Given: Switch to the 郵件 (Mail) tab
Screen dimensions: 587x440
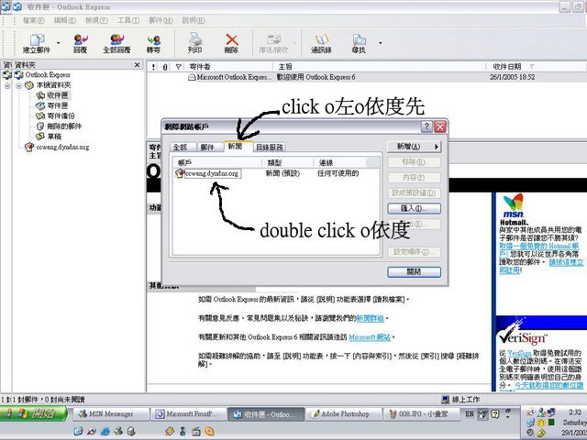Looking at the screenshot, I should click(x=207, y=147).
